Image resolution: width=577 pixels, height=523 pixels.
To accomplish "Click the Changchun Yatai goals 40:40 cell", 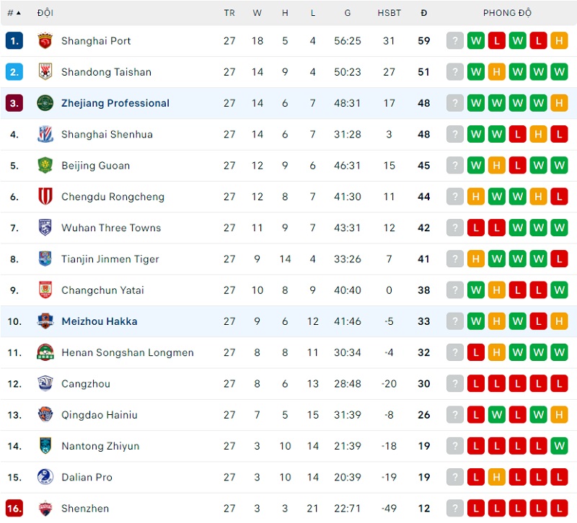I will click(x=348, y=290).
